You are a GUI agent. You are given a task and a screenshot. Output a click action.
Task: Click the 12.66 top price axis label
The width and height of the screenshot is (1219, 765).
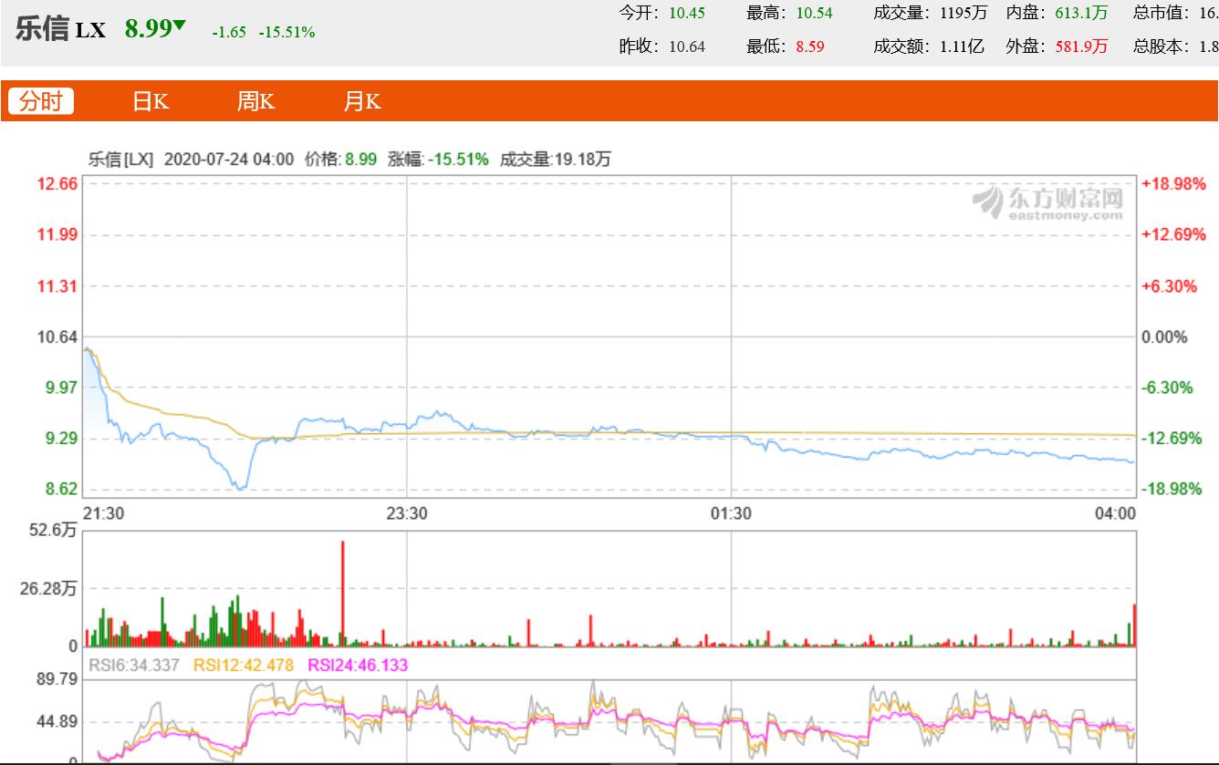click(x=57, y=183)
